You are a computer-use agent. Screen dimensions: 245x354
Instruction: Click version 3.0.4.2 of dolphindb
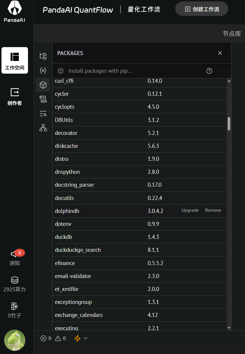point(155,211)
